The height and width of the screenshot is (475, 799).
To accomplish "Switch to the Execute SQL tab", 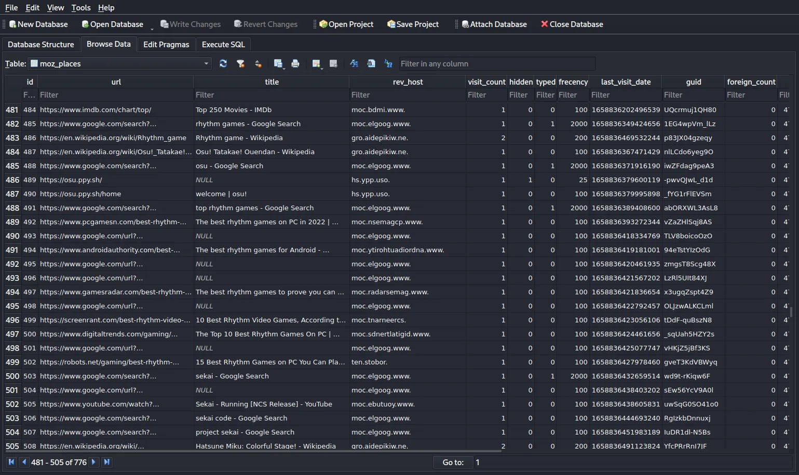I will 223,44.
